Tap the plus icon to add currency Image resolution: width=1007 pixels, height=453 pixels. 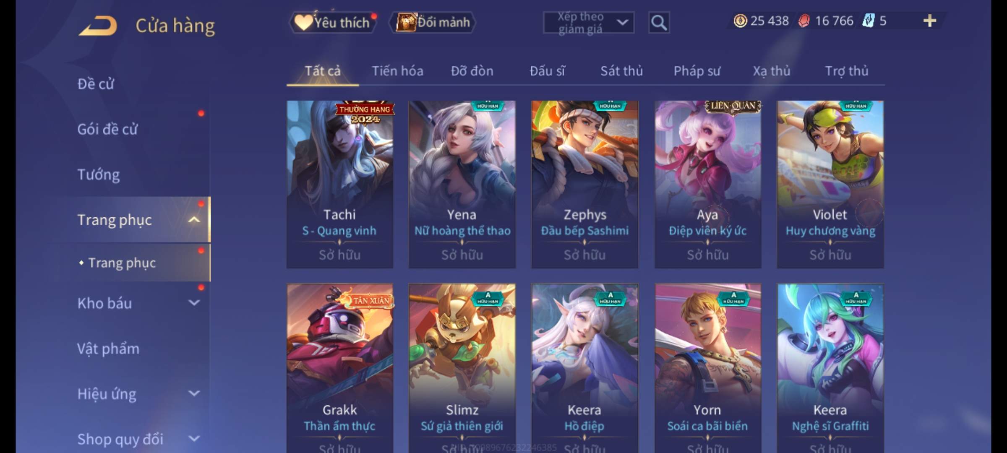tap(930, 21)
